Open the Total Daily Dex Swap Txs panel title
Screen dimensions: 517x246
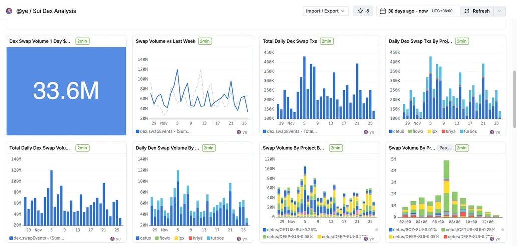[290, 41]
